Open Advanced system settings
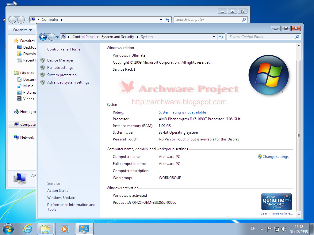The image size is (314, 235). pyautogui.click(x=68, y=82)
